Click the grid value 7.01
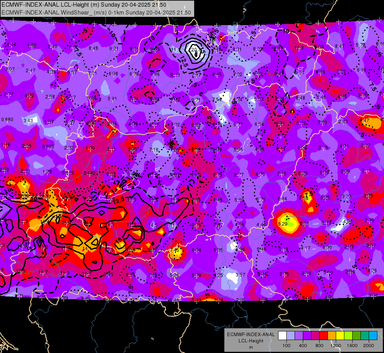Viewport: 384px width, 353px height. tap(93, 73)
